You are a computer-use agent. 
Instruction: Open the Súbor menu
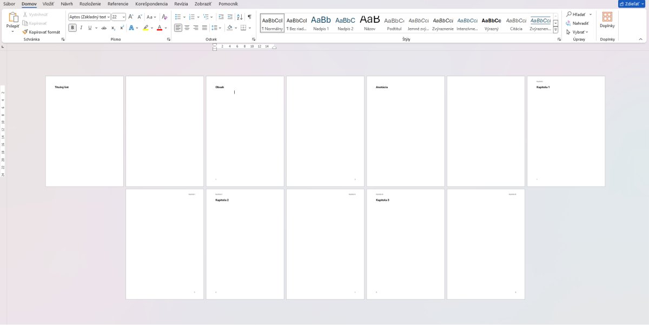tap(9, 4)
